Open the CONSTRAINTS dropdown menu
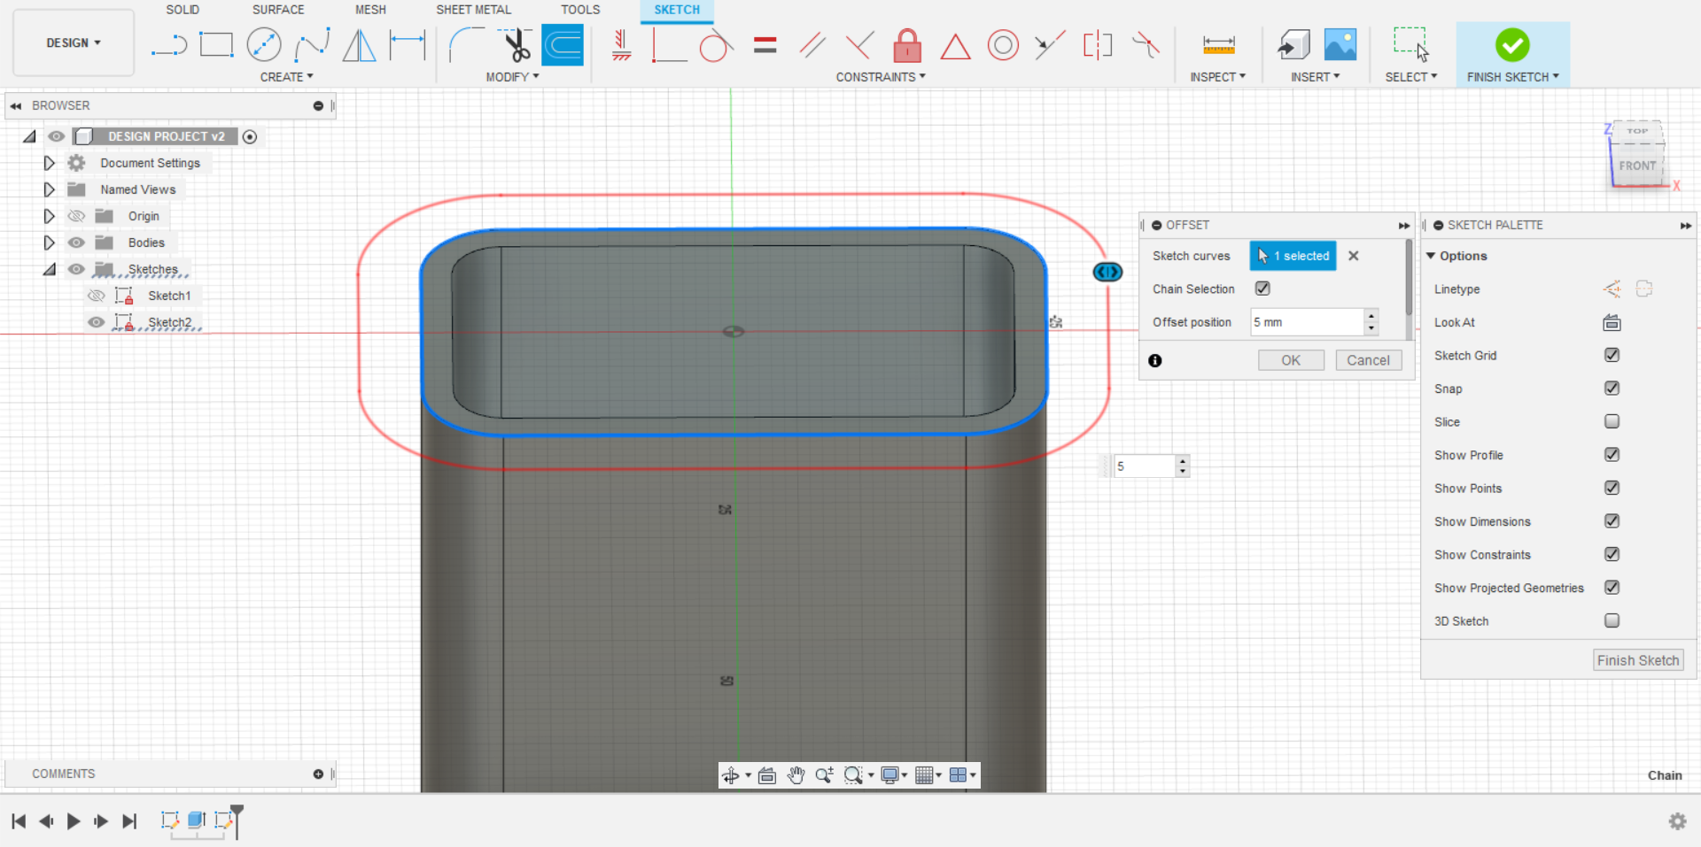Screen dimensions: 1701x847 [x=881, y=77]
